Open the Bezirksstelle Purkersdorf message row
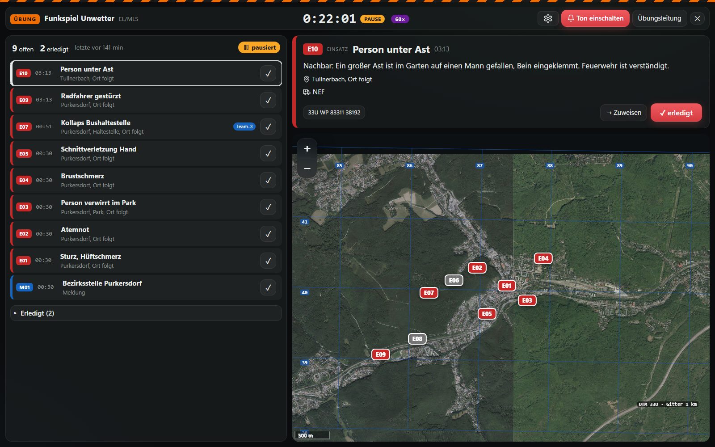The width and height of the screenshot is (715, 447). [x=146, y=287]
